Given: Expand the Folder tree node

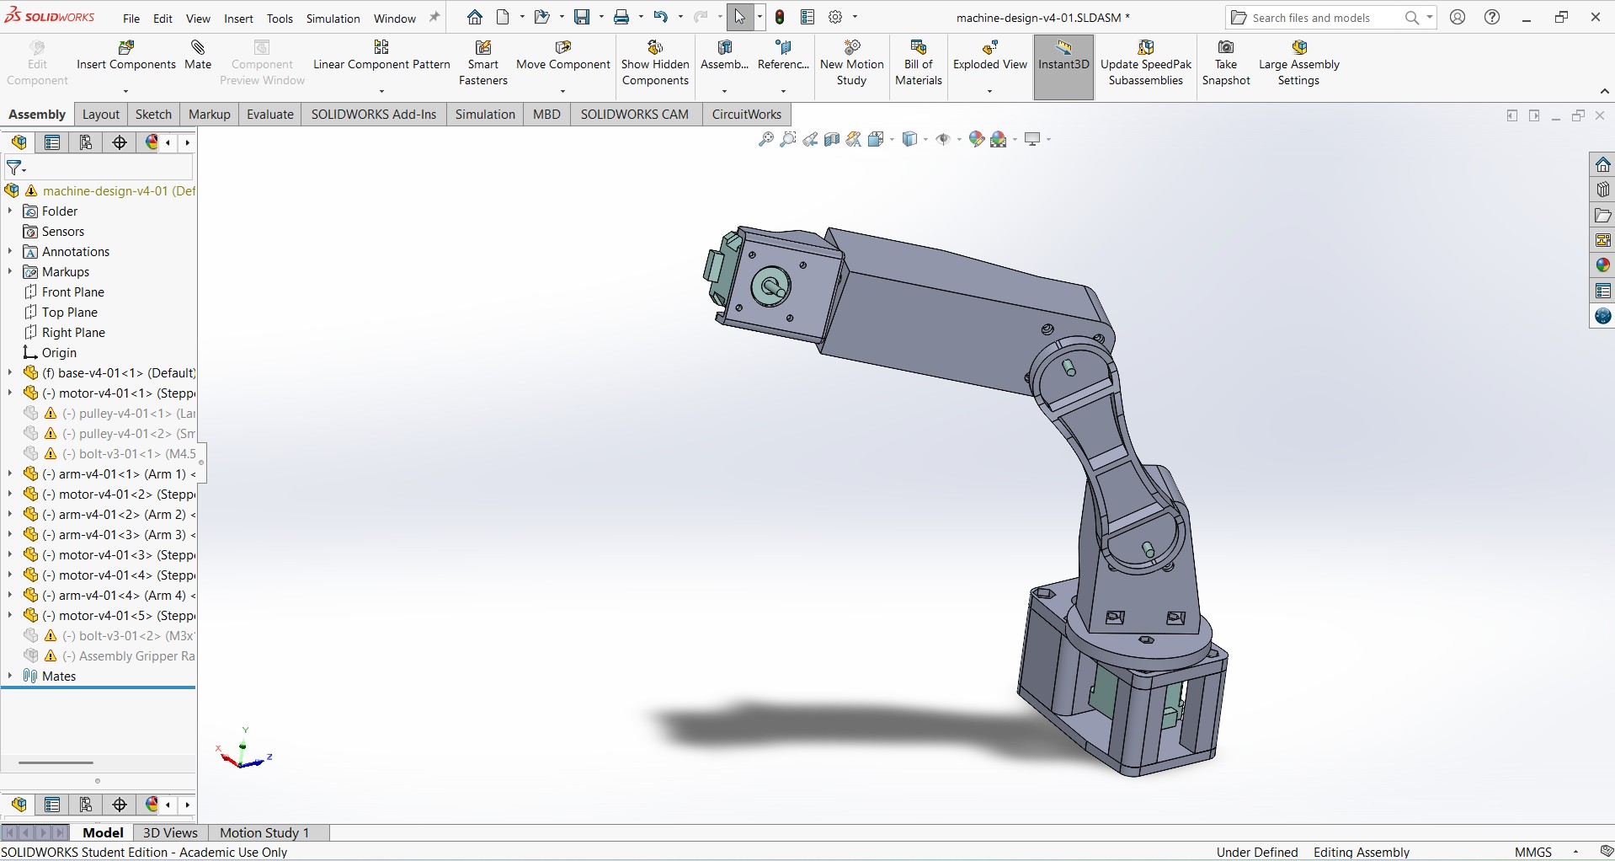Looking at the screenshot, I should pyautogui.click(x=10, y=211).
